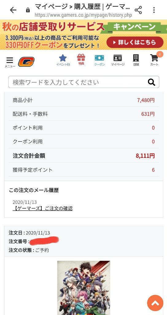Screen dimensions: 167x315
Task: Open the three-dot browser menu
Action: pyautogui.click(x=154, y=10)
